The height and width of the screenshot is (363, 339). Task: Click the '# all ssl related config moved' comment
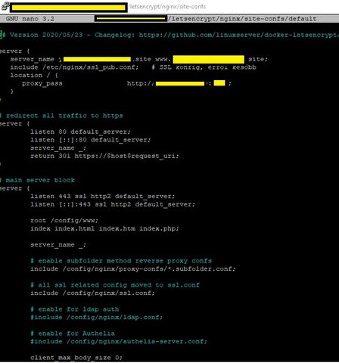(115, 285)
